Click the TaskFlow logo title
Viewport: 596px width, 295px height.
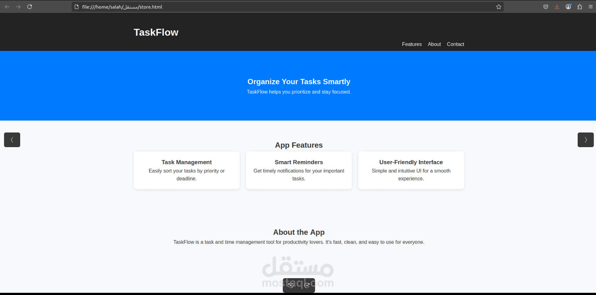tap(156, 32)
